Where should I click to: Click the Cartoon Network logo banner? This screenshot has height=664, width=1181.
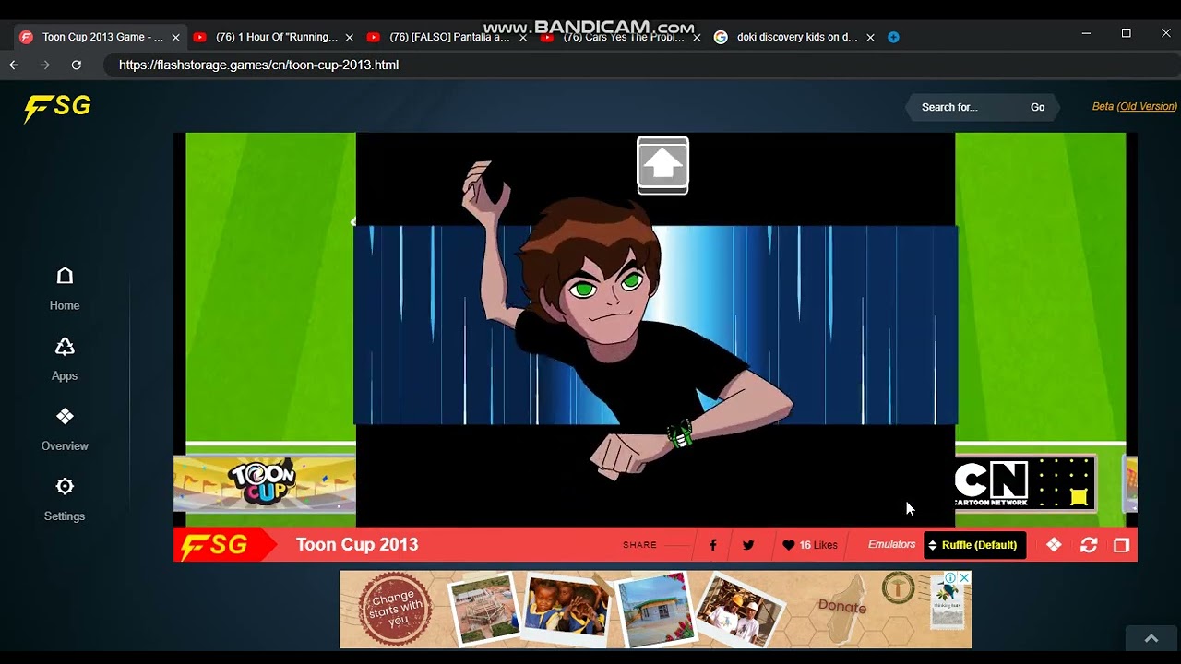[x=1025, y=483]
